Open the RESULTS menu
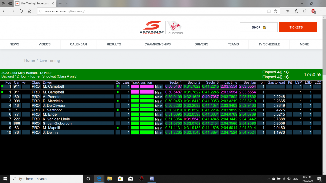The width and height of the screenshot is (326, 183). tap(114, 44)
